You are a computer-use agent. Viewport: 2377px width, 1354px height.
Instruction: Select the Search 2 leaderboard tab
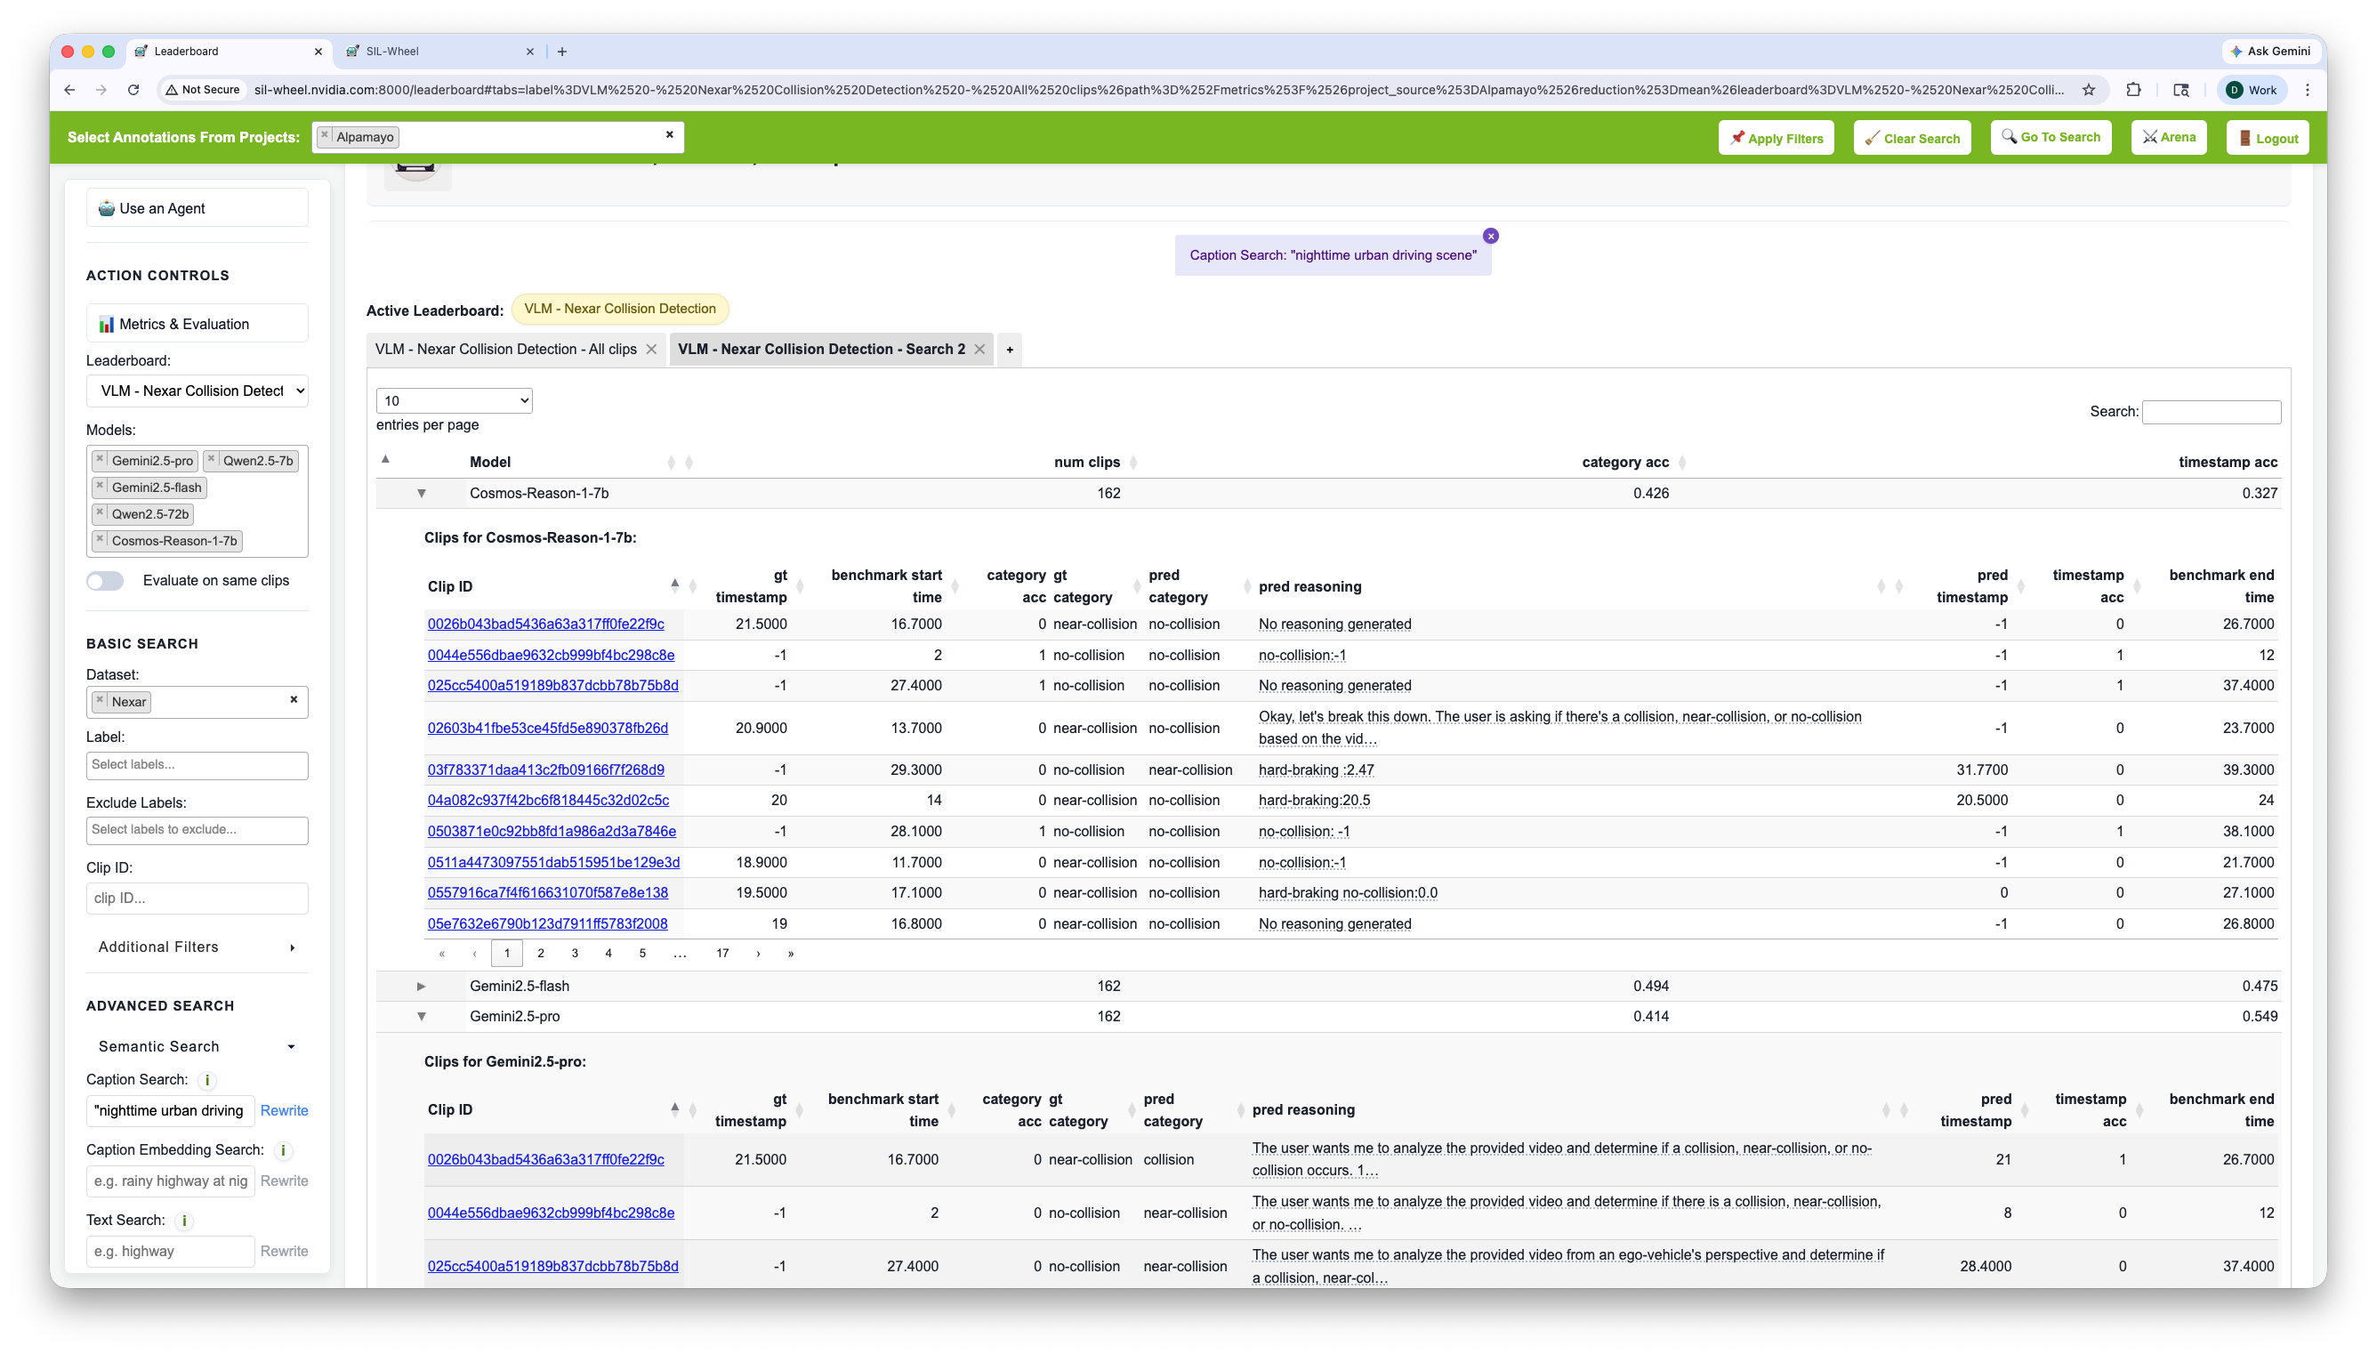click(821, 350)
